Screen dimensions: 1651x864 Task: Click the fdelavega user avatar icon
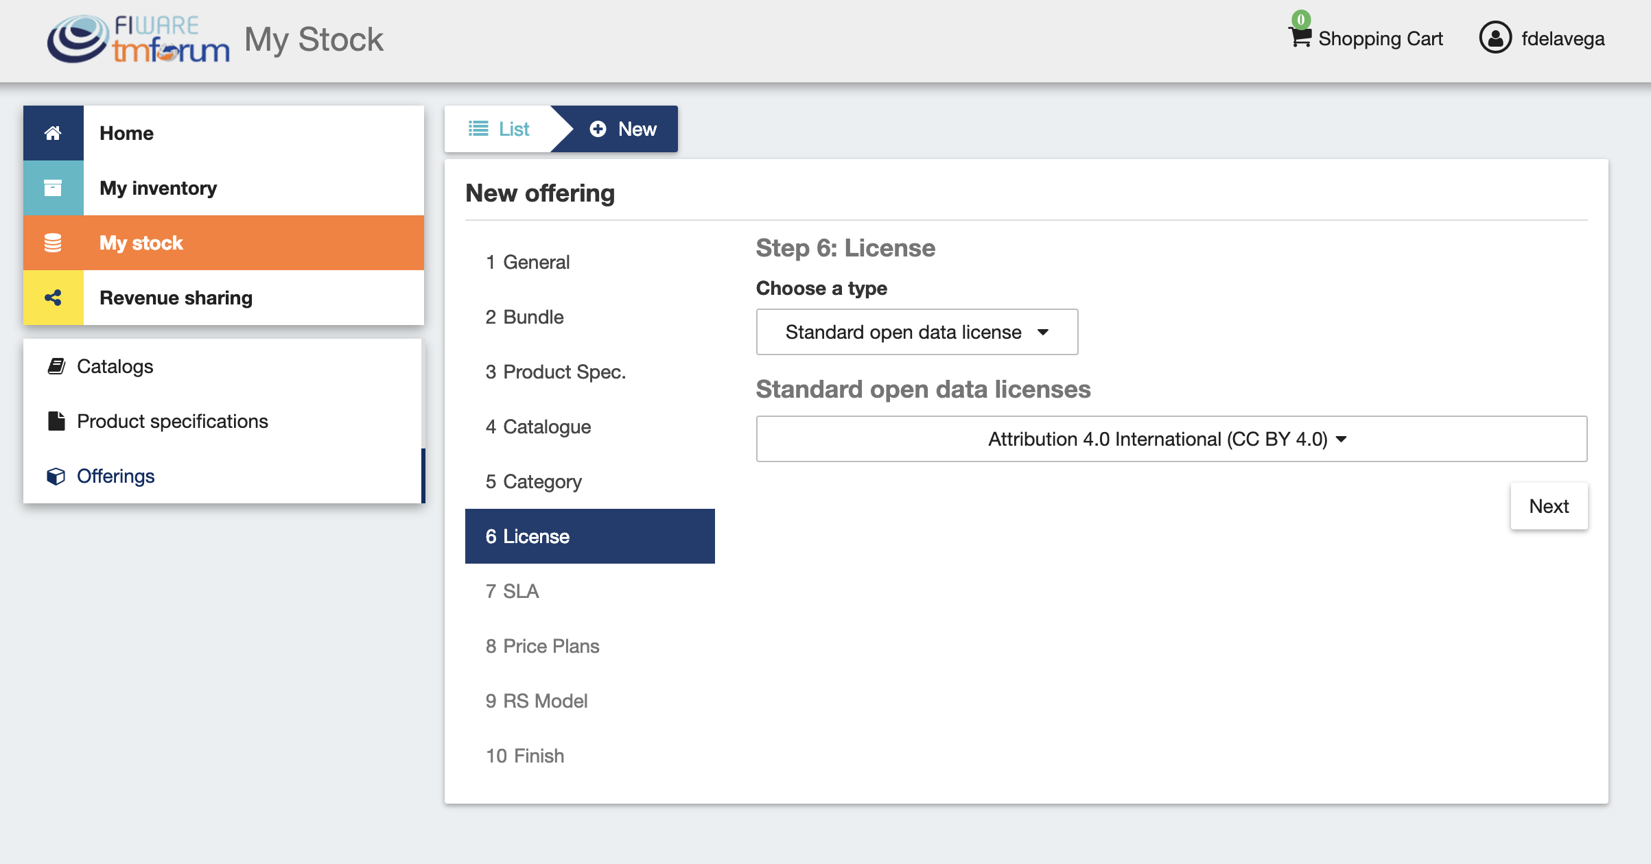[1495, 38]
